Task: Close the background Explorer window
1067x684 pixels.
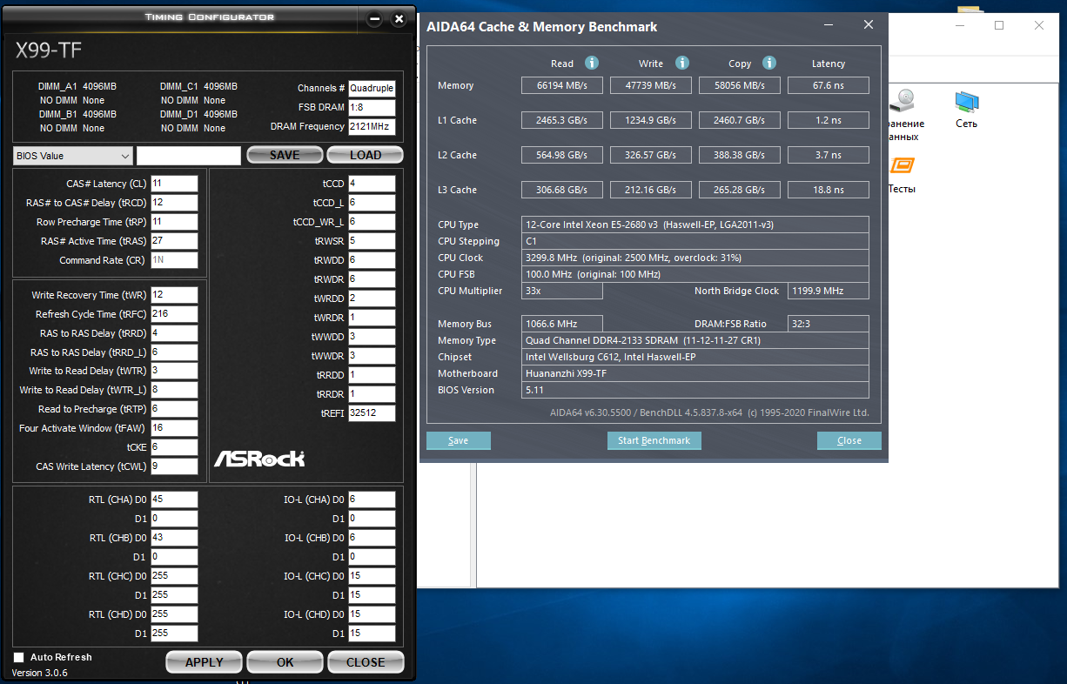Action: (x=1039, y=25)
